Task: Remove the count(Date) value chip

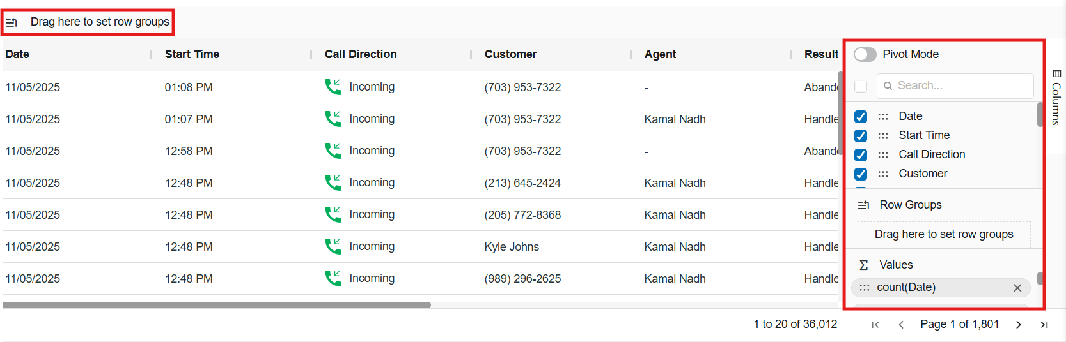Action: [x=1017, y=288]
